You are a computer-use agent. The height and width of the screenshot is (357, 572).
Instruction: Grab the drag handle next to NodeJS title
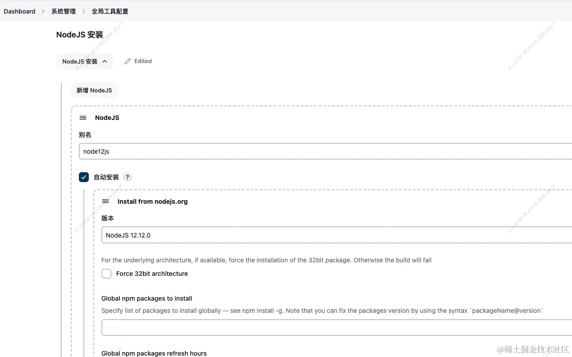[x=83, y=118]
